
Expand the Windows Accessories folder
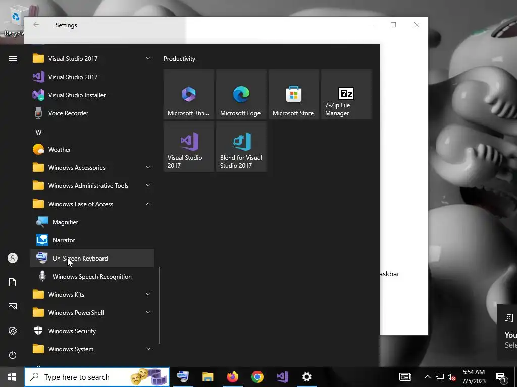148,167
